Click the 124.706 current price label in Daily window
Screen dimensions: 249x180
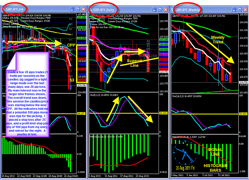click(x=164, y=72)
